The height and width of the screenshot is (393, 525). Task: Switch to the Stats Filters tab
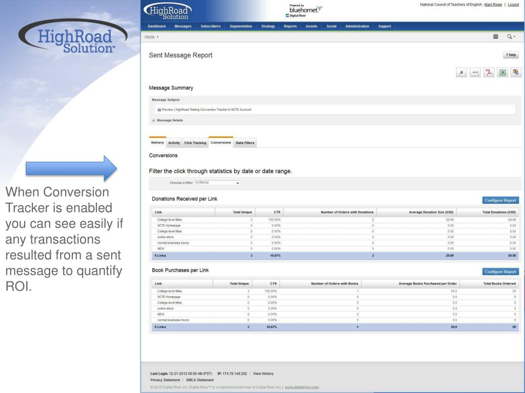pos(245,143)
